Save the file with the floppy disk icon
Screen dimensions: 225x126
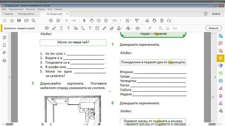(x=5, y=21)
